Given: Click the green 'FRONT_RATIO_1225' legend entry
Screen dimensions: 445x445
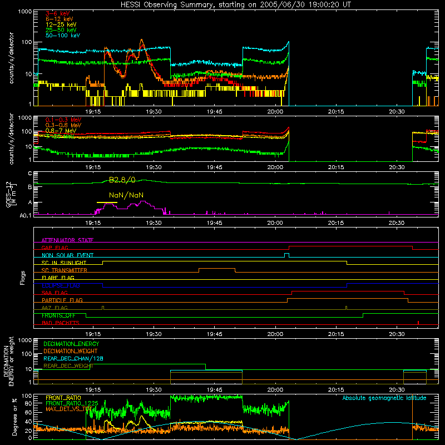Looking at the screenshot, I should [x=72, y=403].
